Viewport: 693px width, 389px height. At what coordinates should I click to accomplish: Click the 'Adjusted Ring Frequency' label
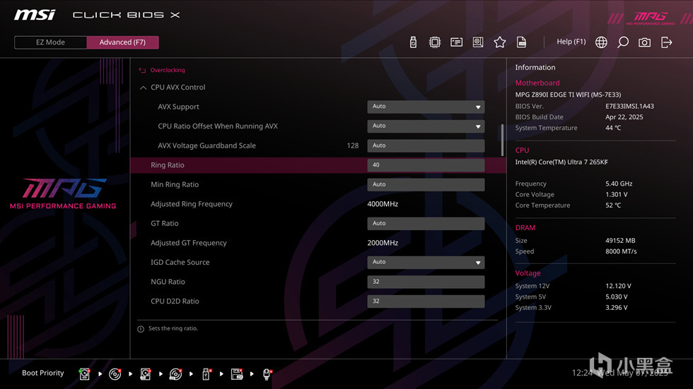click(191, 204)
